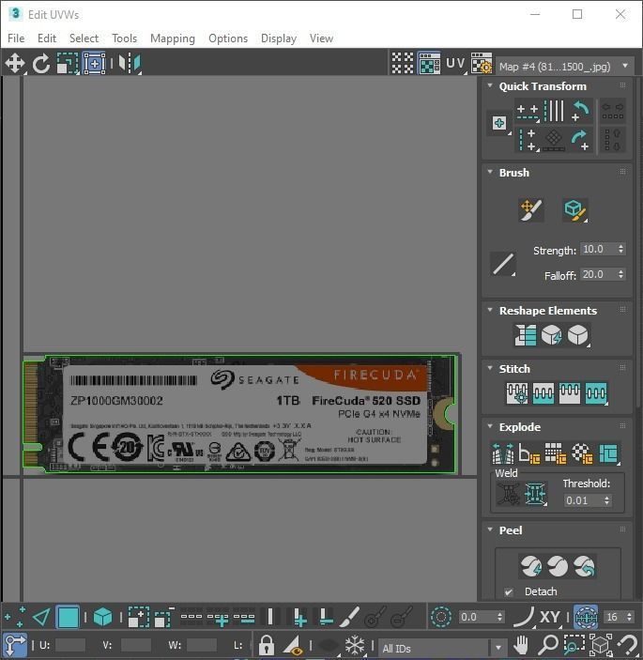Click Relax Until Flat icon

(x=551, y=335)
